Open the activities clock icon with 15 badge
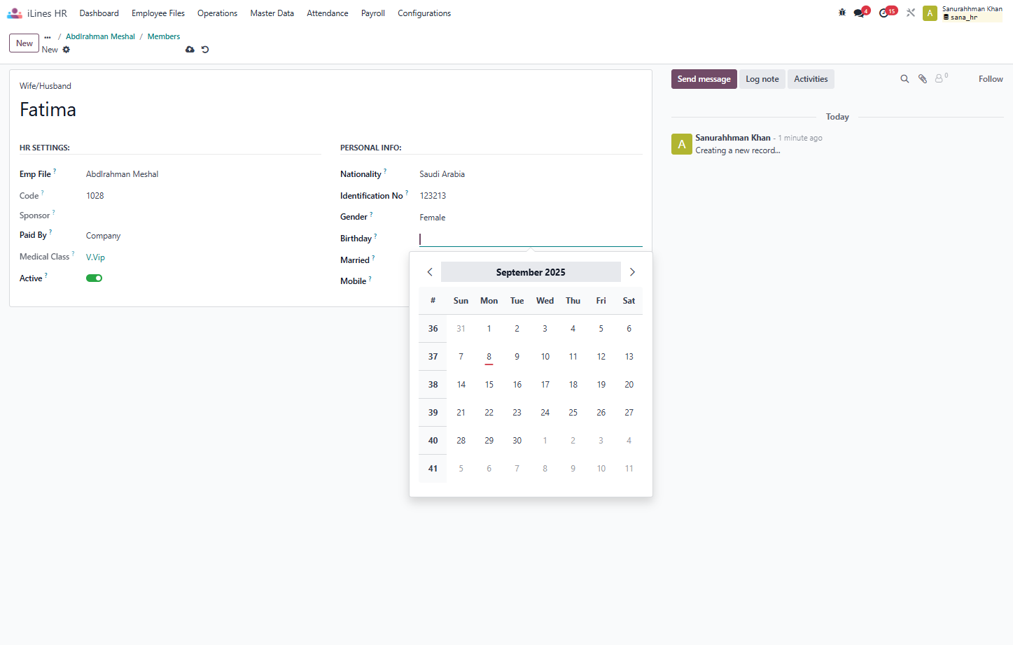1013x645 pixels. (887, 13)
